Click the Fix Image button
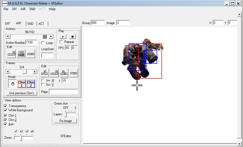Viewport: 243px width, 147px height. pyautogui.click(x=65, y=121)
